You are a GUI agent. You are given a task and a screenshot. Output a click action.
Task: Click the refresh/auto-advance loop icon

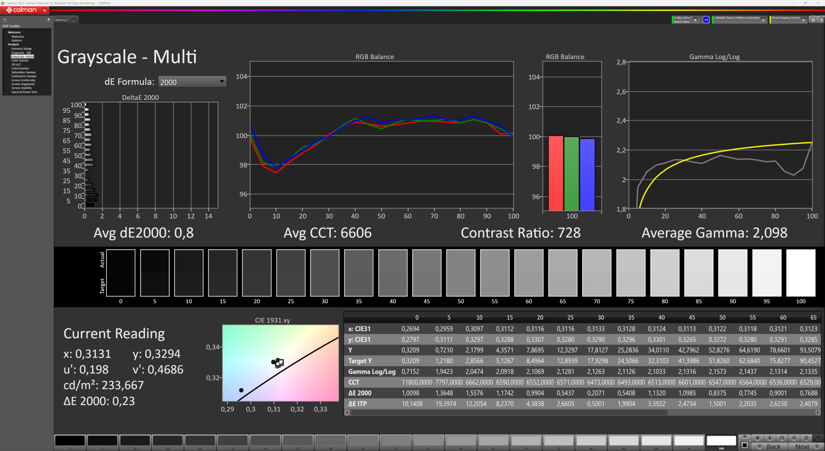click(x=806, y=438)
